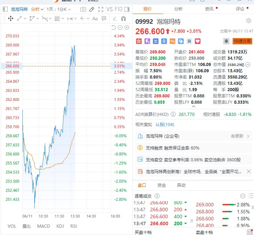Open the 支持卖空 short selling row

coord(193,160)
